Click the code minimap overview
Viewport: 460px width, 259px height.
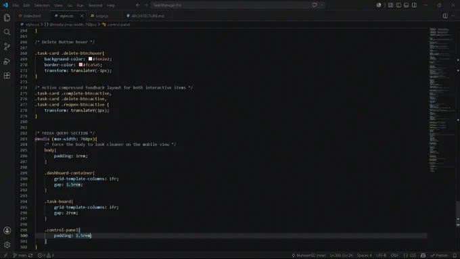[x=442, y=99]
